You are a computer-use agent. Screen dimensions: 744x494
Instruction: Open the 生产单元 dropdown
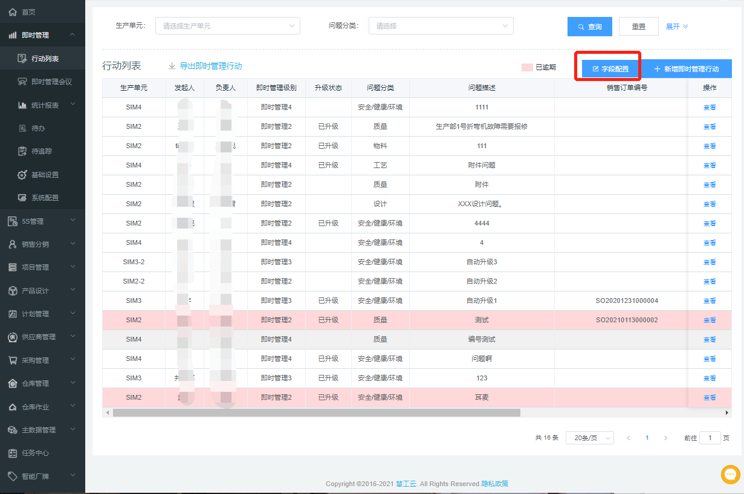[227, 26]
